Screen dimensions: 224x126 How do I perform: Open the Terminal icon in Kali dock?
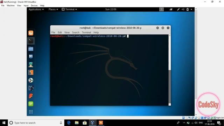click(x=31, y=41)
